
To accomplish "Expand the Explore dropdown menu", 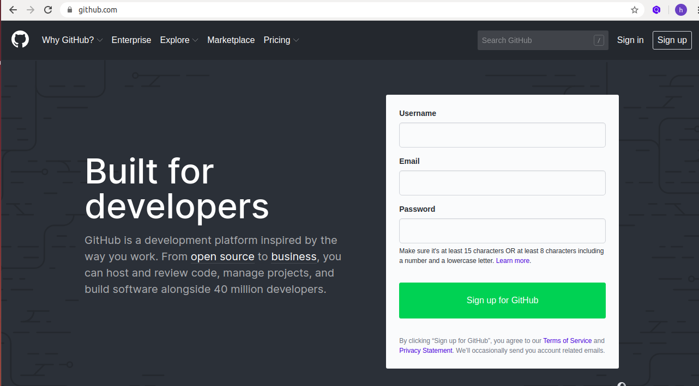I will pyautogui.click(x=179, y=40).
